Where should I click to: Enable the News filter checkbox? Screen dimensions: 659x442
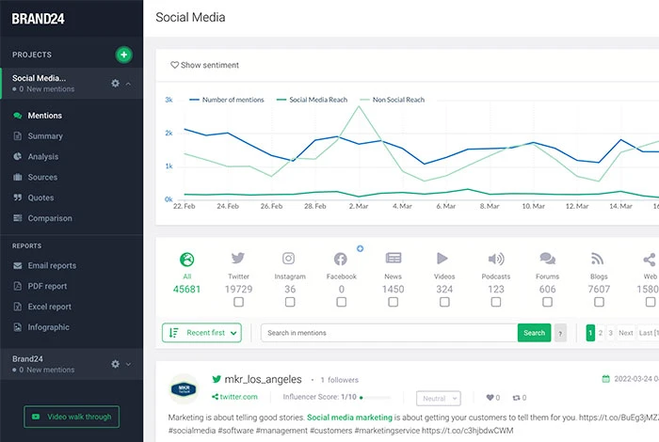(x=393, y=302)
